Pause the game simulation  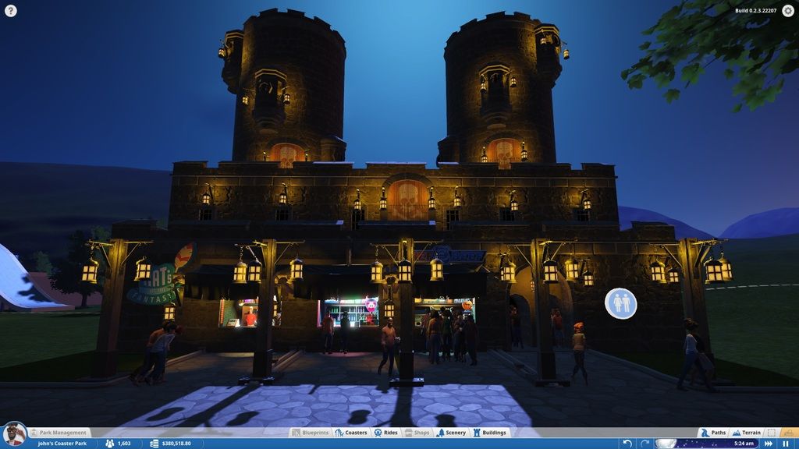click(786, 444)
